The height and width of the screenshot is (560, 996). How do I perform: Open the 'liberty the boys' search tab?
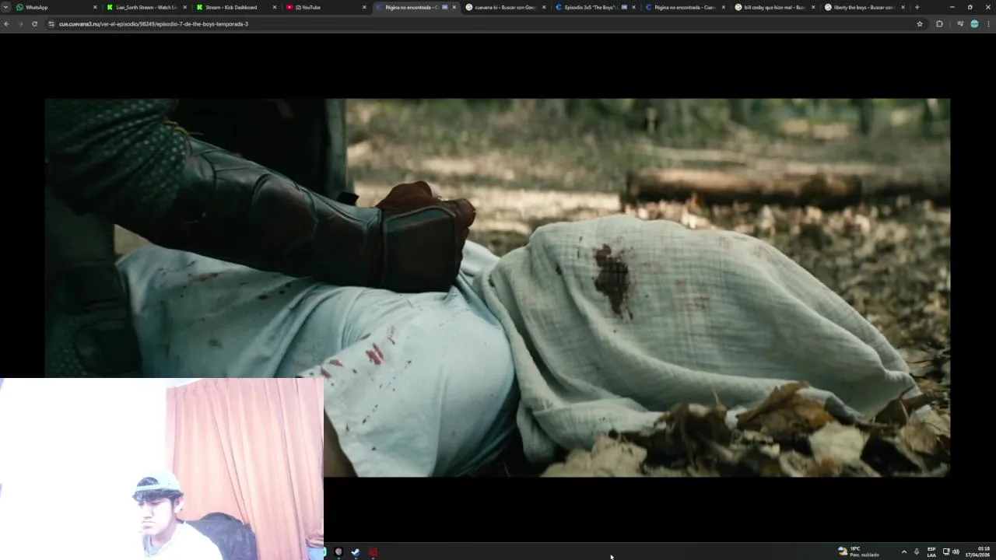(864, 7)
